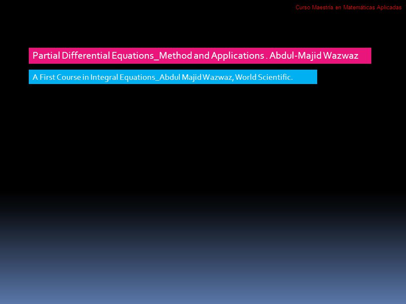The height and width of the screenshot is (304, 406).
Task: Click the red Curso Maestría en Matemáticas Aplicadas header
Action: (x=348, y=8)
